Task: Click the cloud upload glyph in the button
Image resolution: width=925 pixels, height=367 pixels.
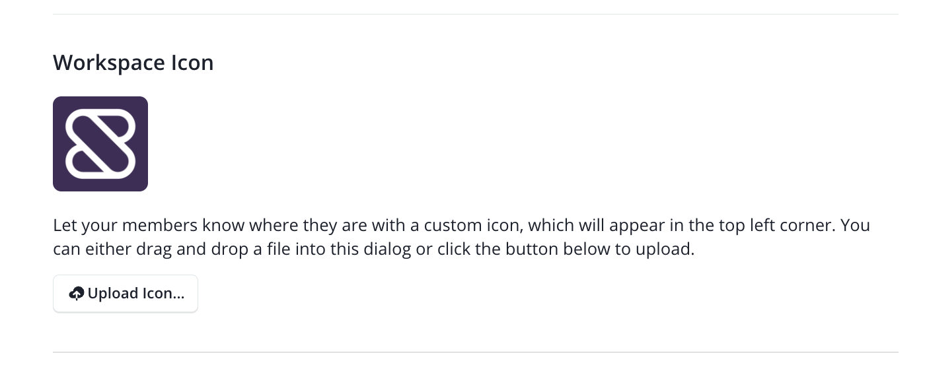Action: (77, 294)
